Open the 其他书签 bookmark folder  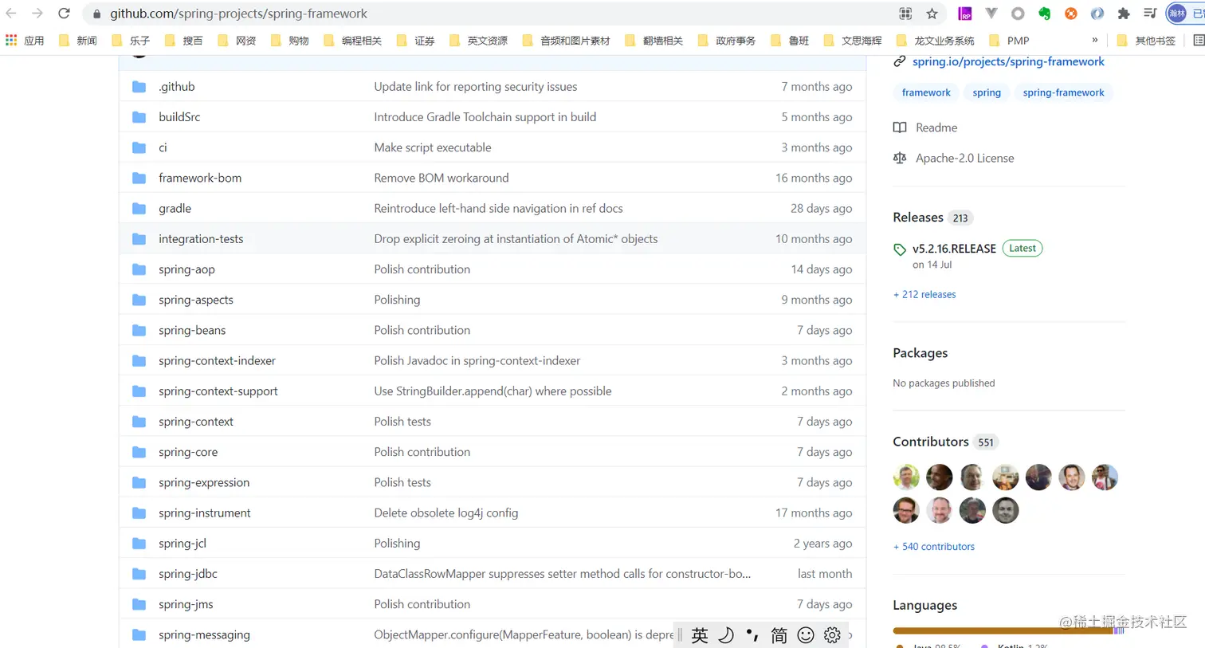pyautogui.click(x=1146, y=41)
